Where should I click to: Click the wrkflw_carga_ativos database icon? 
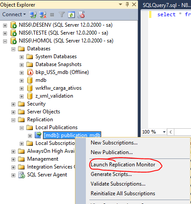click(30, 88)
